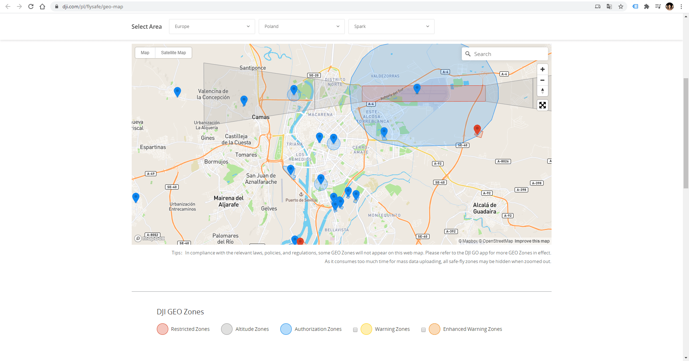Image resolution: width=689 pixels, height=361 pixels.
Task: Click the Mairena del Aljarafe map label
Action: point(229,201)
